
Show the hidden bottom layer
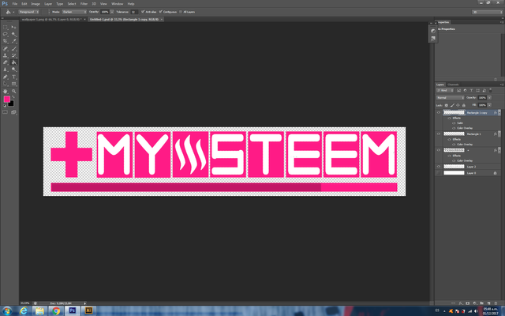[439, 173]
